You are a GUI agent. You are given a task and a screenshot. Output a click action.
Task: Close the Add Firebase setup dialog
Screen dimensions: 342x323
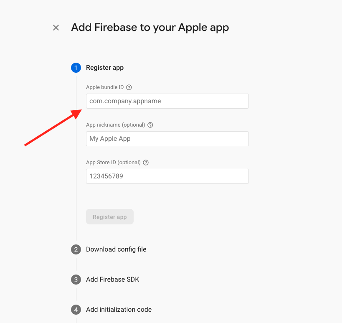pos(56,28)
